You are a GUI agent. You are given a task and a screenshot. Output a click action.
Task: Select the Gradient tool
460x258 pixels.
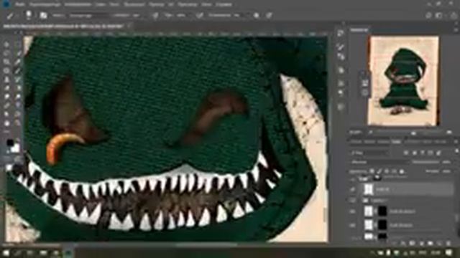click(18, 88)
